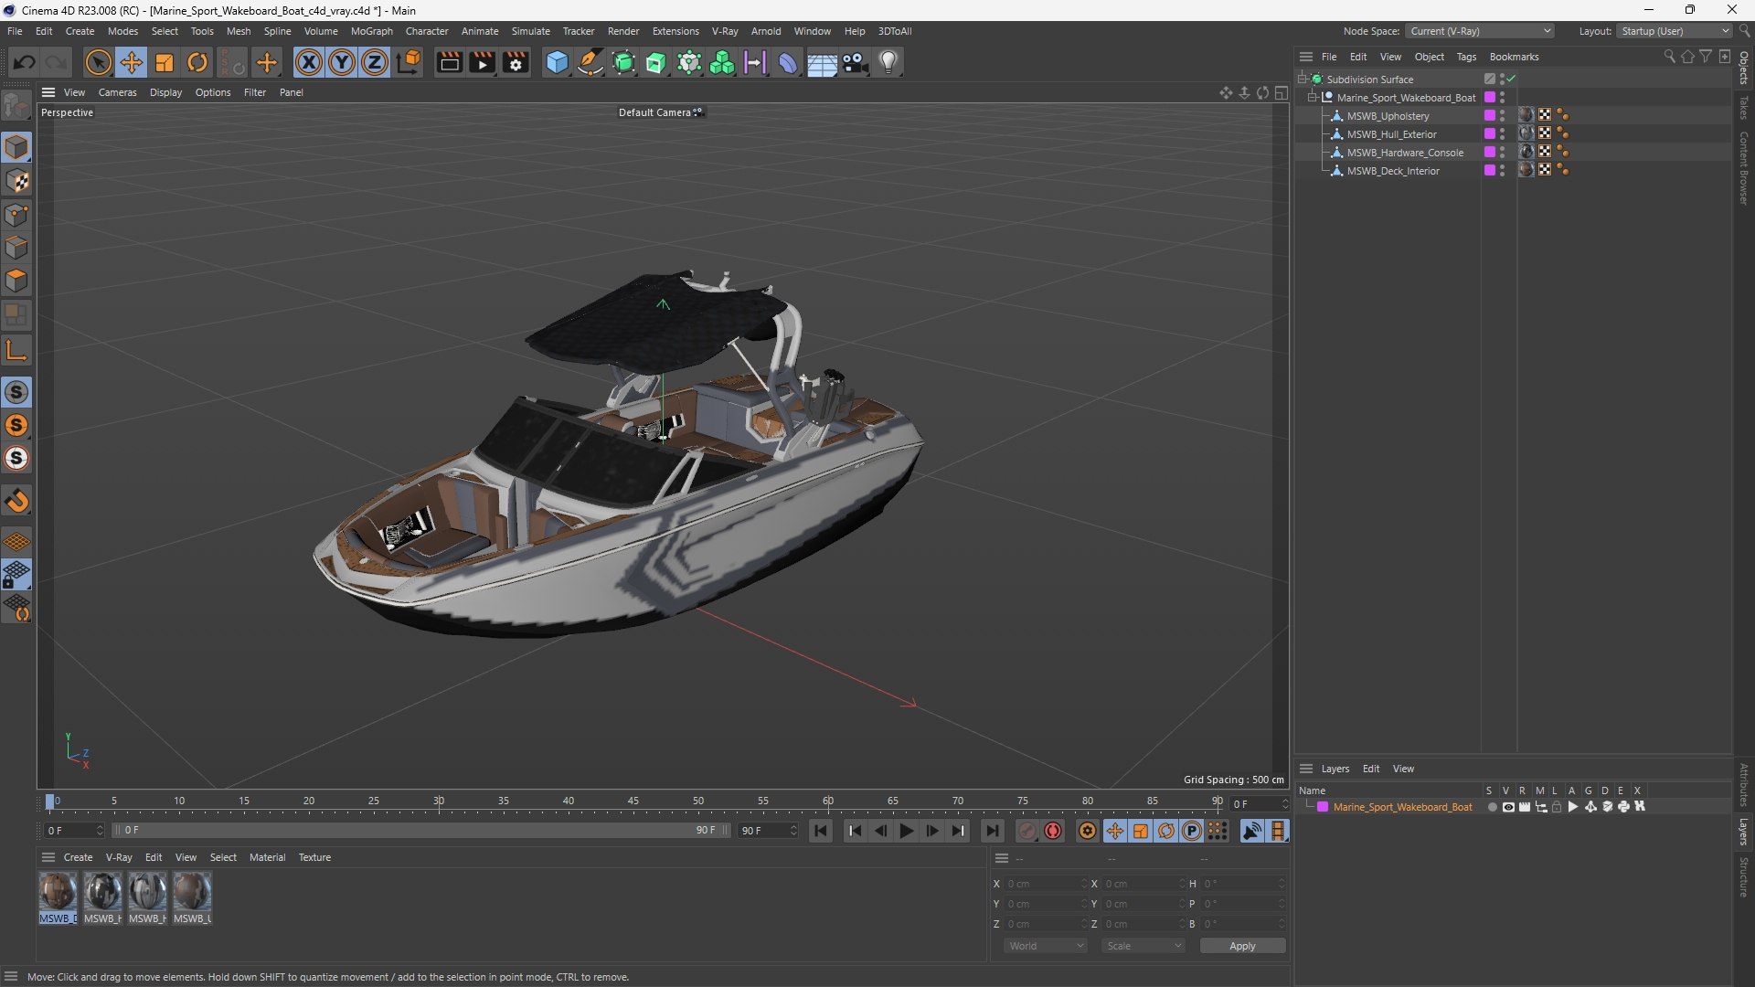This screenshot has height=987, width=1755.
Task: Click the Undo arrow icon
Action: [24, 62]
